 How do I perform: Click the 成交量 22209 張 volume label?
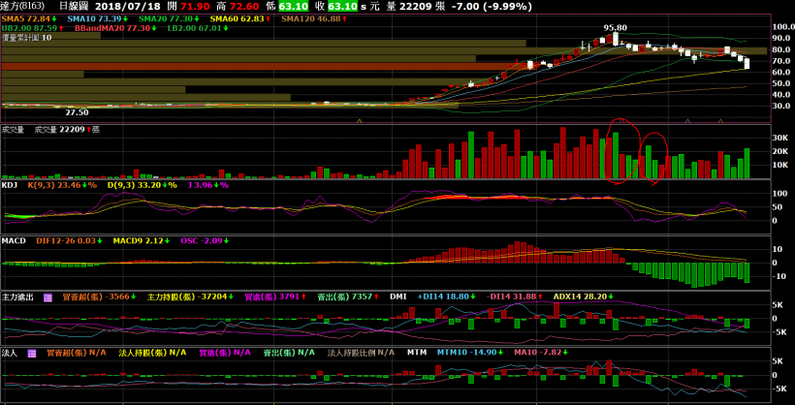(67, 130)
